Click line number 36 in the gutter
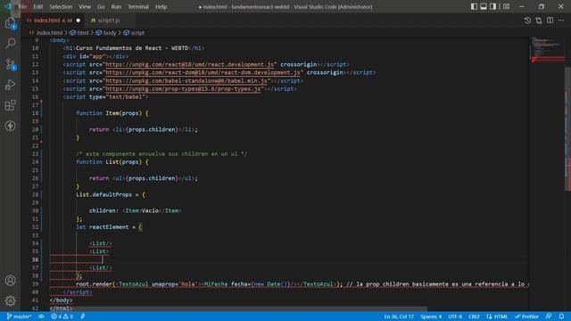 (x=35, y=259)
